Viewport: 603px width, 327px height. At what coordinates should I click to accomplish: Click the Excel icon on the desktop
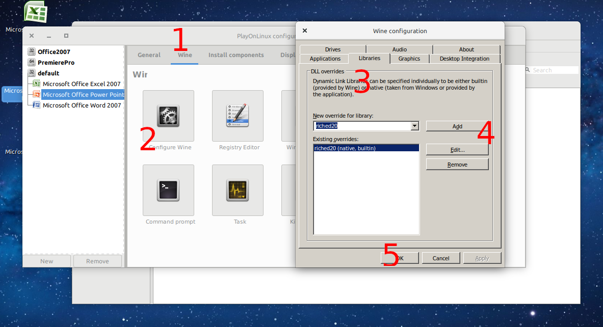click(x=35, y=12)
